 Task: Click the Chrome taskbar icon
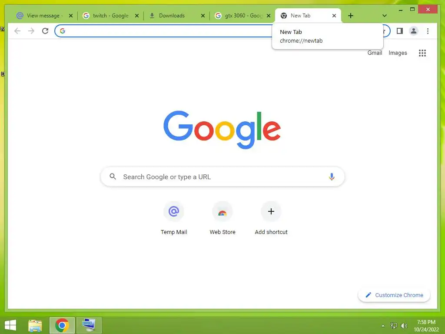[x=62, y=325]
